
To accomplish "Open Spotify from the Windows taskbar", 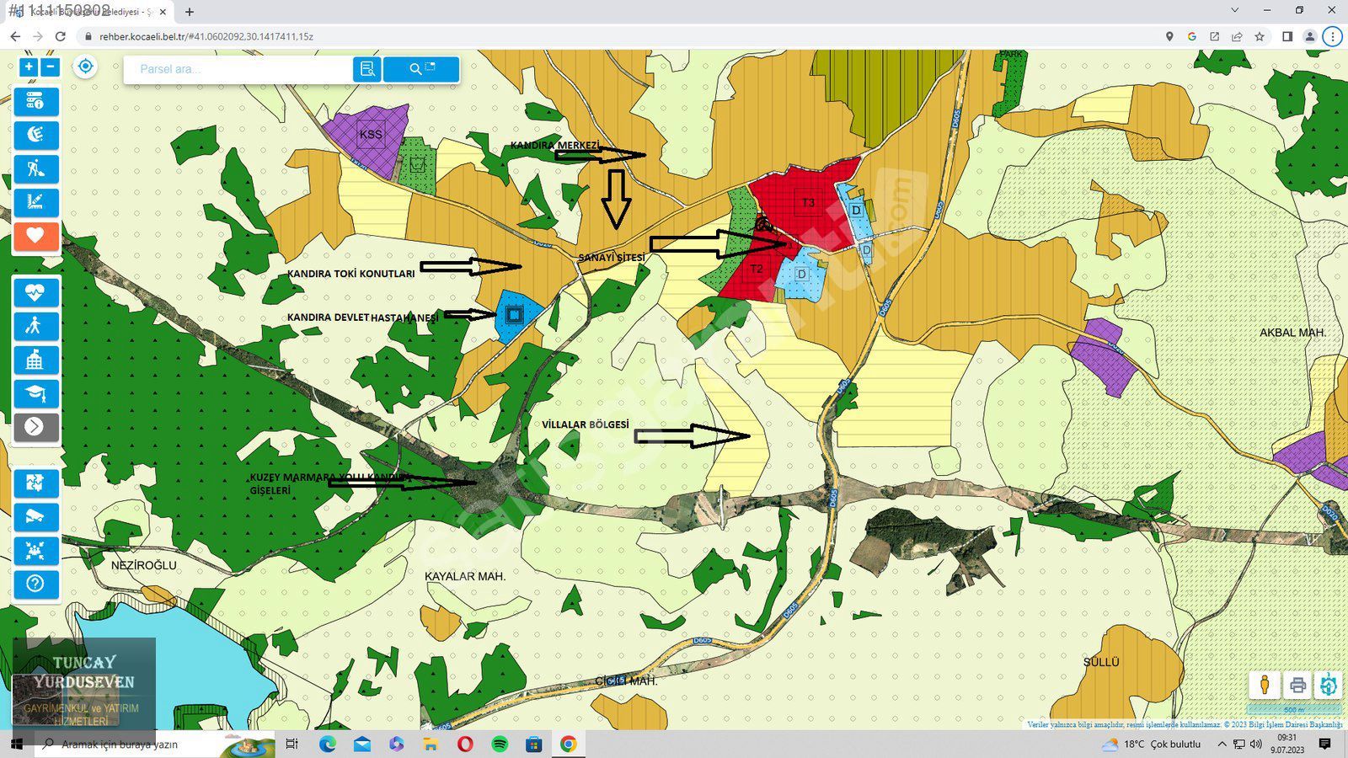I will coord(500,745).
